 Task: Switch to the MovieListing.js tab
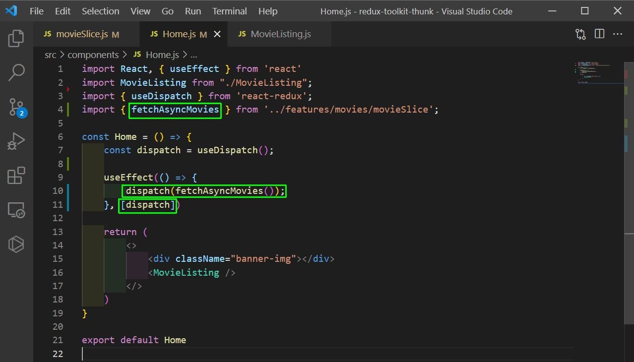click(x=280, y=34)
